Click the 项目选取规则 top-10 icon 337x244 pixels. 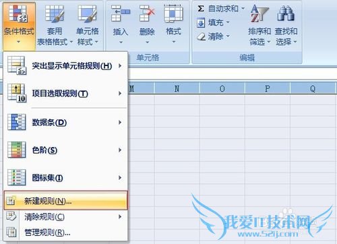point(17,93)
